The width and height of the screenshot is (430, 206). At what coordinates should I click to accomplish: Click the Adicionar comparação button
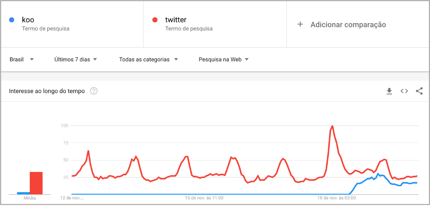click(348, 25)
